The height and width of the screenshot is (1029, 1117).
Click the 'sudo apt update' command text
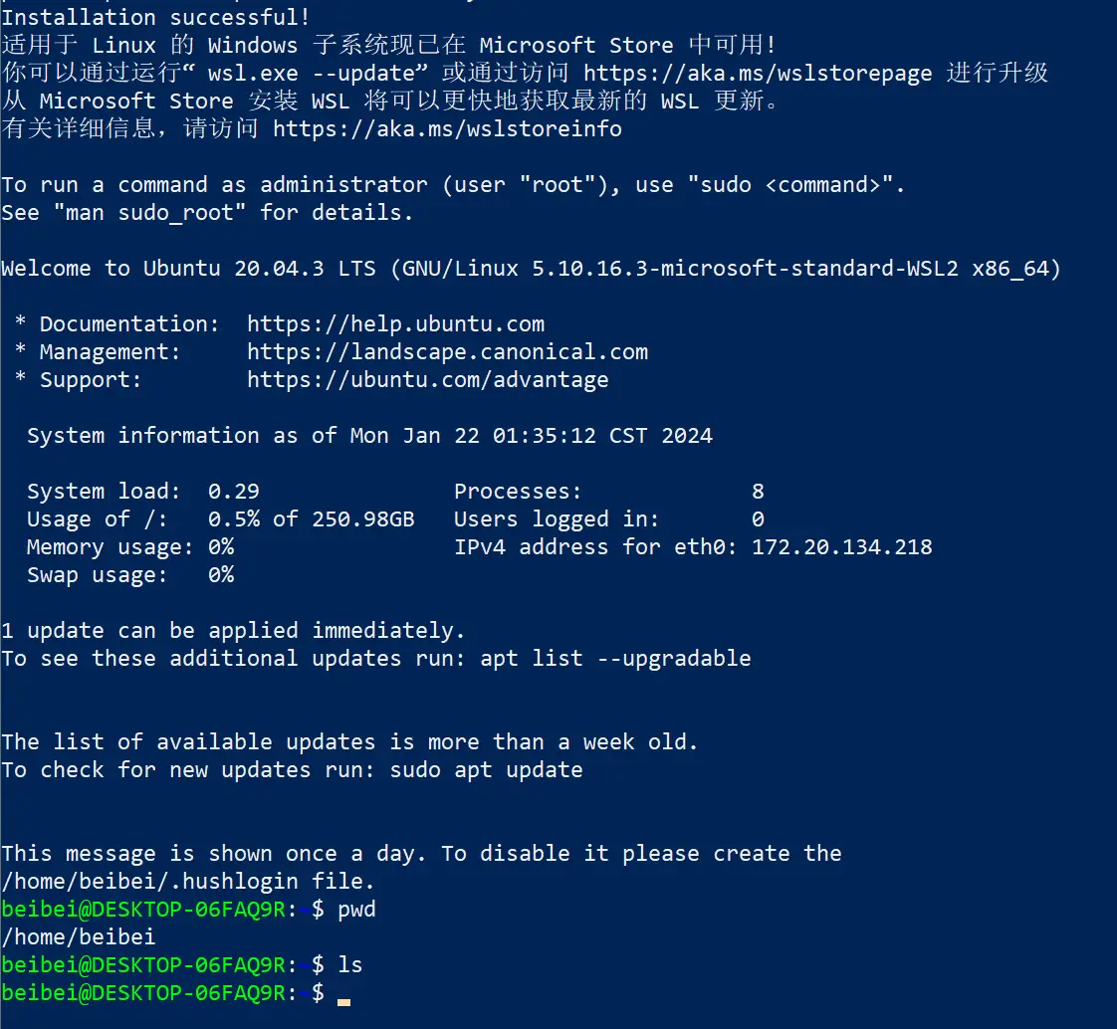click(x=486, y=770)
